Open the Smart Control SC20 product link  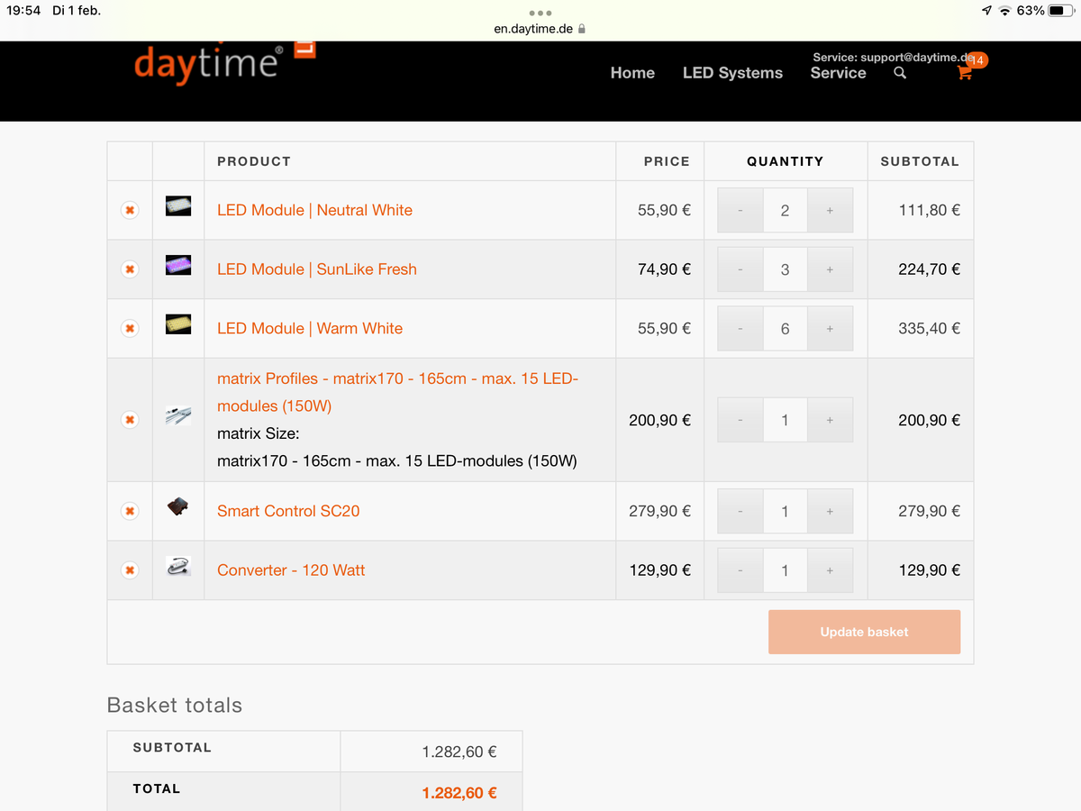tap(288, 511)
